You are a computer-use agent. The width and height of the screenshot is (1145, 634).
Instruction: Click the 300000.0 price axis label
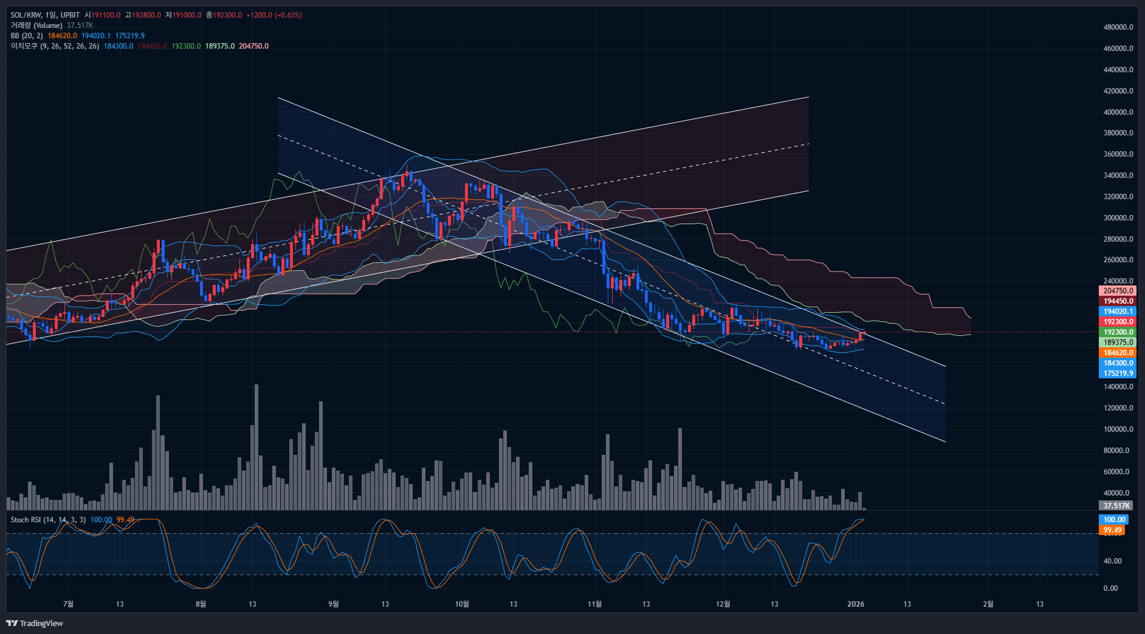coord(1118,218)
